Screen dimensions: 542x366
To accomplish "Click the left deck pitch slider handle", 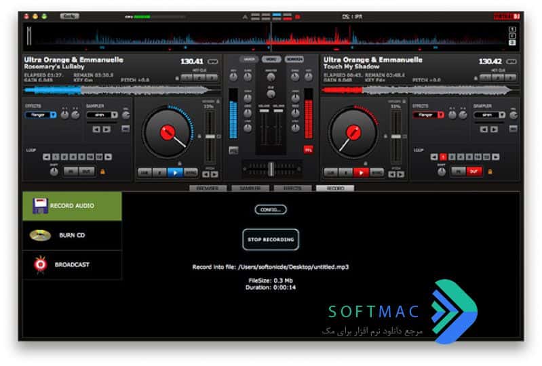I will [x=210, y=137].
